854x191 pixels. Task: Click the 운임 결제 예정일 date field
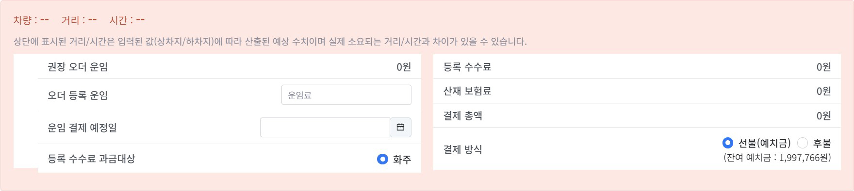[x=325, y=127]
